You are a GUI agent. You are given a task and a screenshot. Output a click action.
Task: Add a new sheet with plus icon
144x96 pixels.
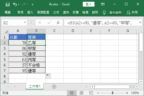54,87
